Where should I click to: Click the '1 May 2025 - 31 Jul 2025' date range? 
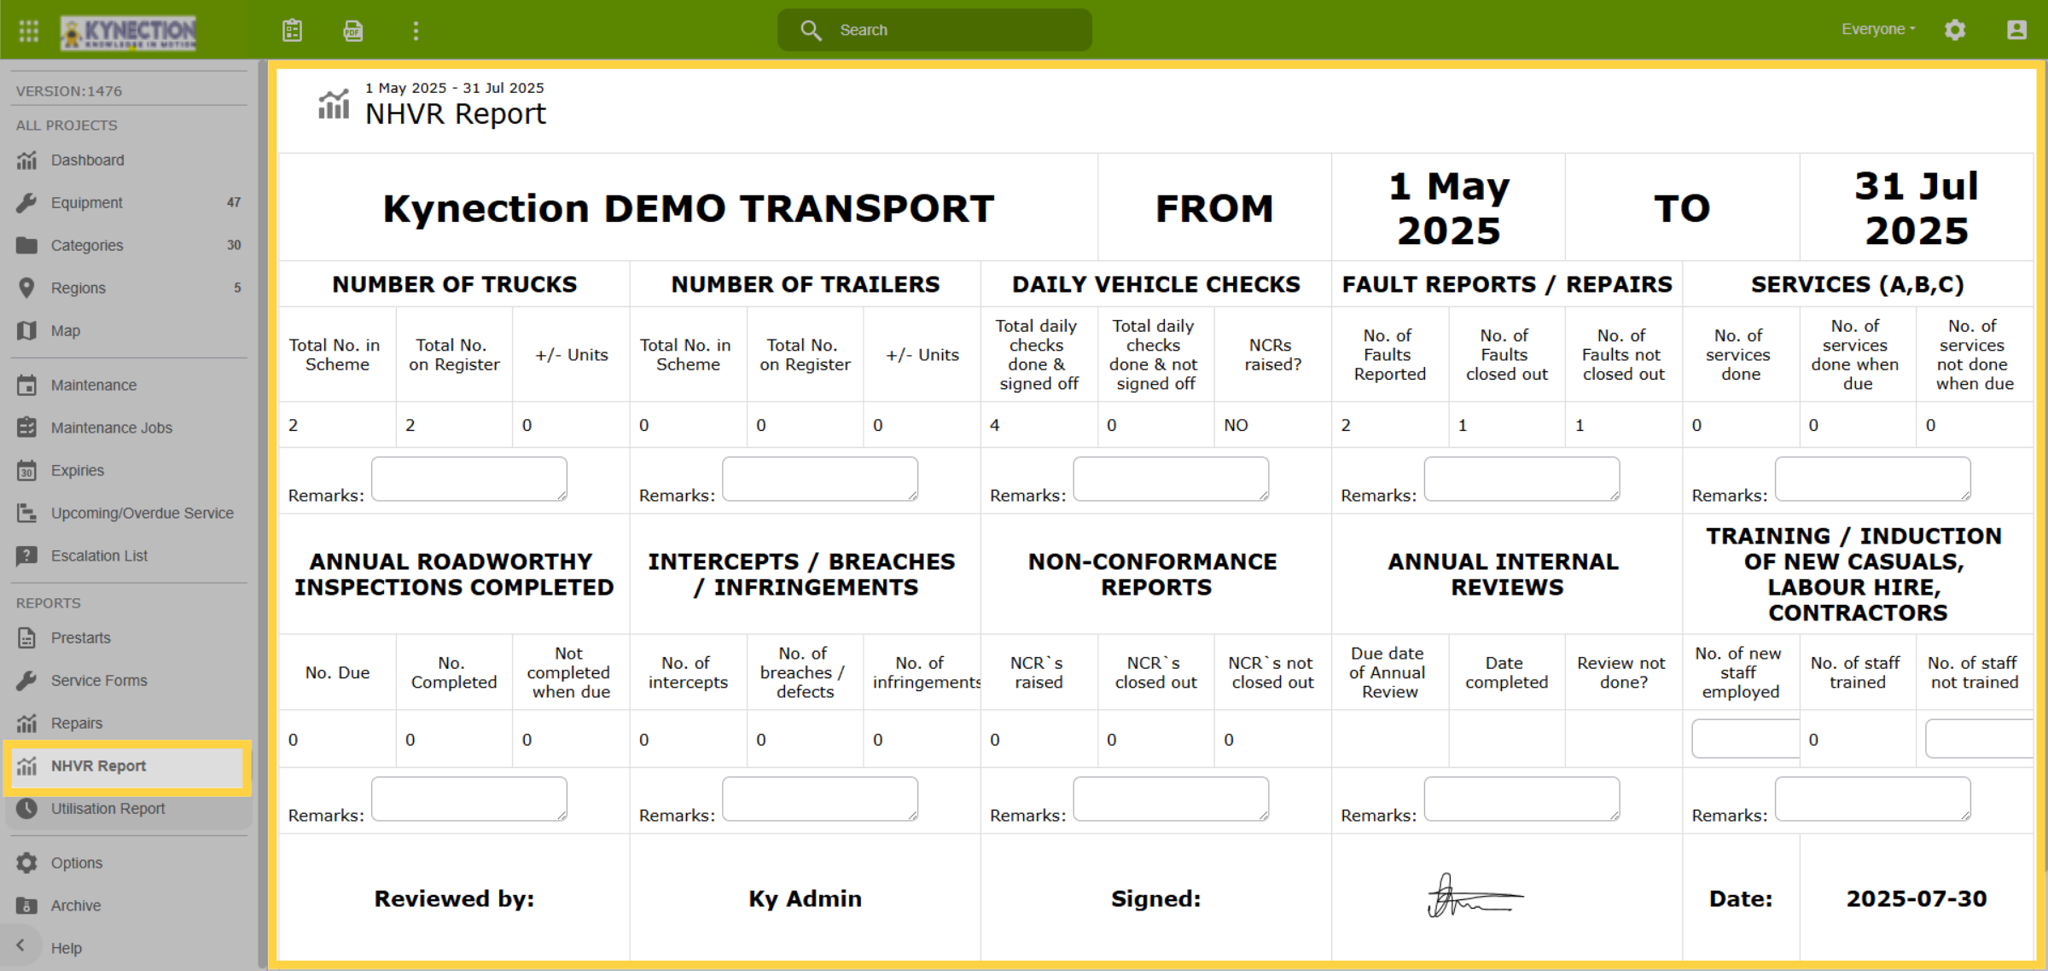pyautogui.click(x=454, y=88)
